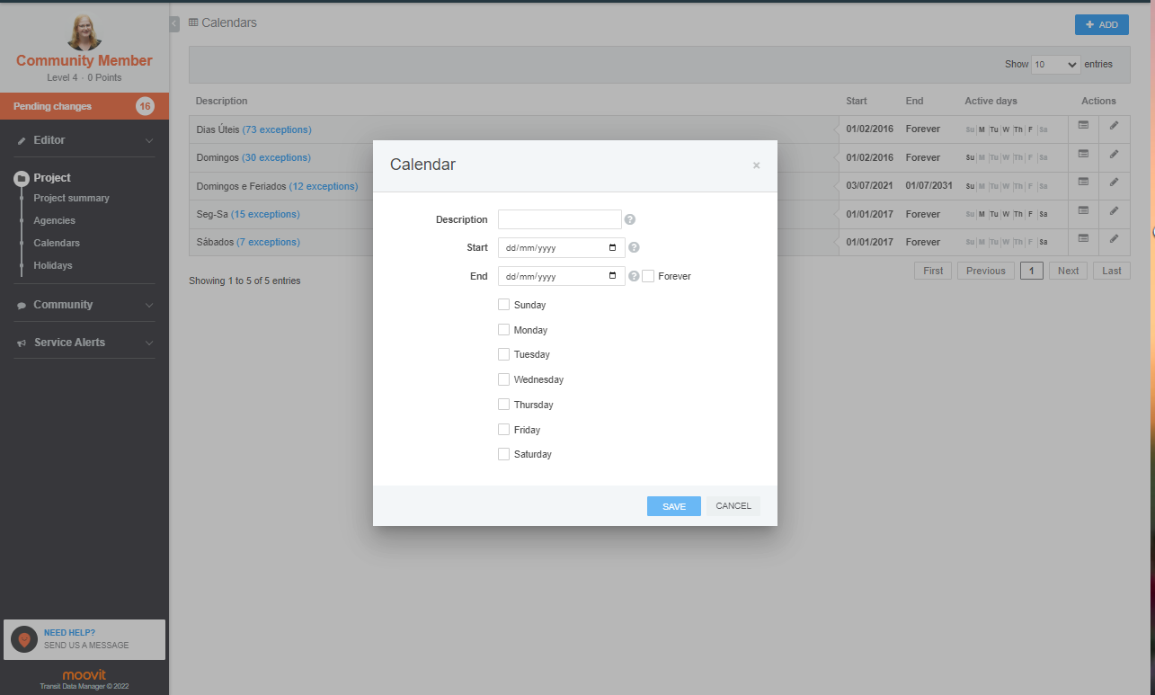Click pencil edit icon for Dias Úteis row
This screenshot has width=1155, height=695.
1114,126
